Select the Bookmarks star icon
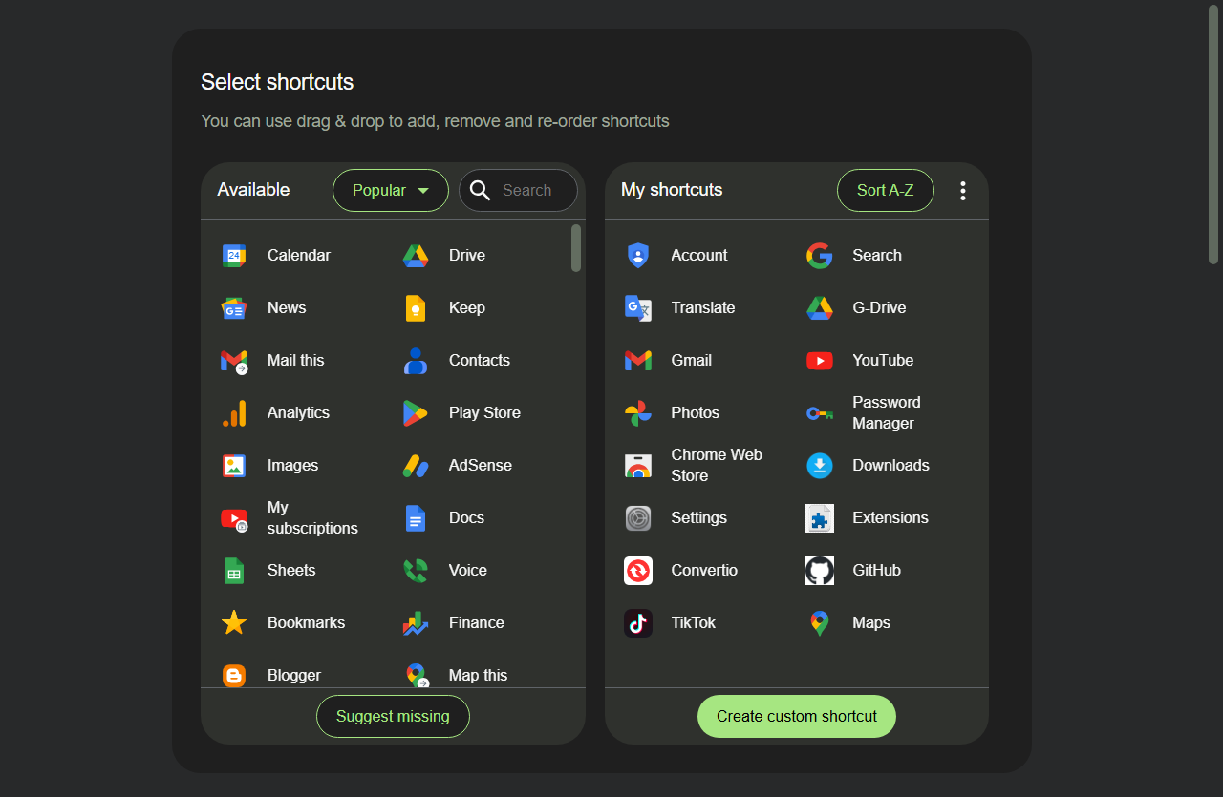The image size is (1223, 797). pos(234,622)
